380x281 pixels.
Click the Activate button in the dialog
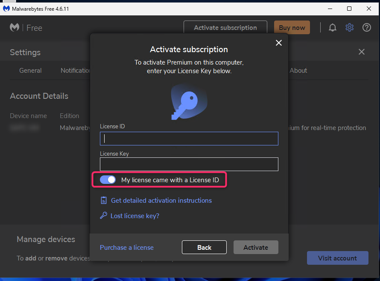coord(256,247)
